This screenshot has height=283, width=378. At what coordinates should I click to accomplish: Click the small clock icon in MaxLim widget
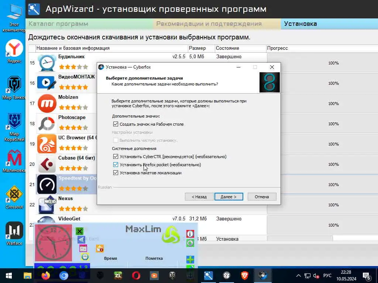(x=85, y=257)
